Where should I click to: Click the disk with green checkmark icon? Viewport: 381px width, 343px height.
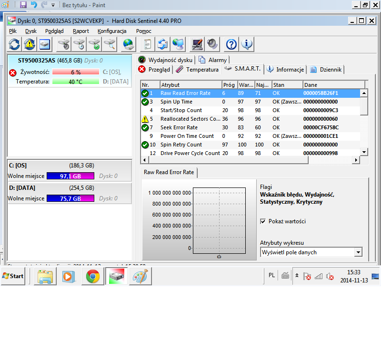tap(94, 44)
